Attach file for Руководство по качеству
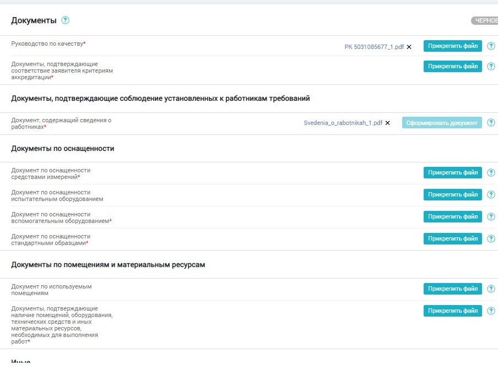The width and height of the screenshot is (498, 370). pyautogui.click(x=452, y=46)
